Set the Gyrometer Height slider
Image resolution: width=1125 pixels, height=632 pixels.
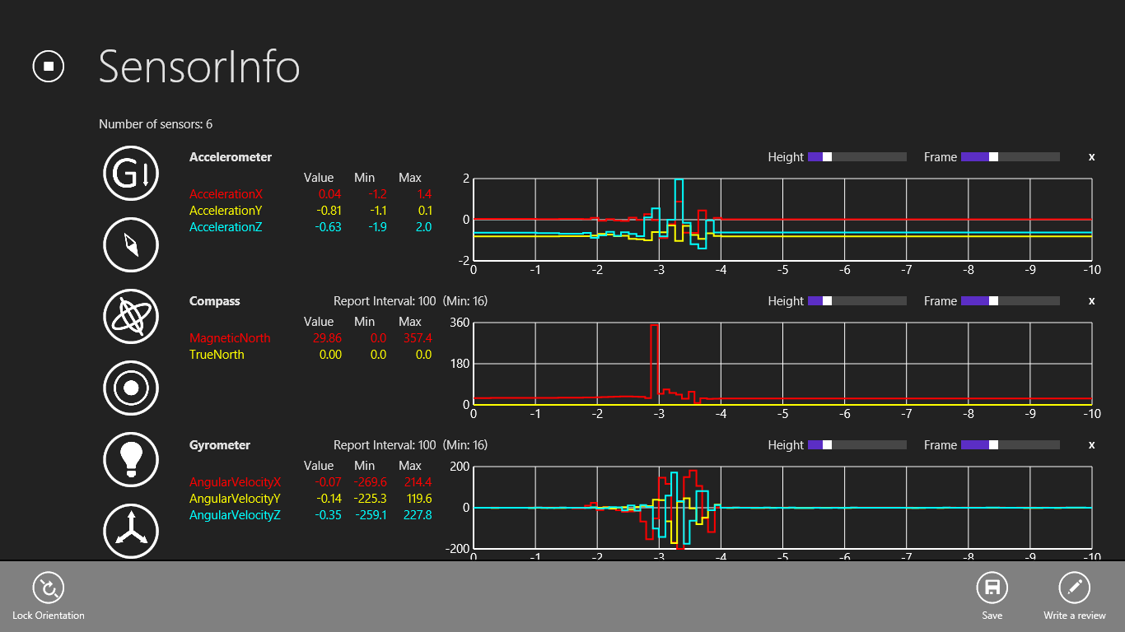click(828, 444)
